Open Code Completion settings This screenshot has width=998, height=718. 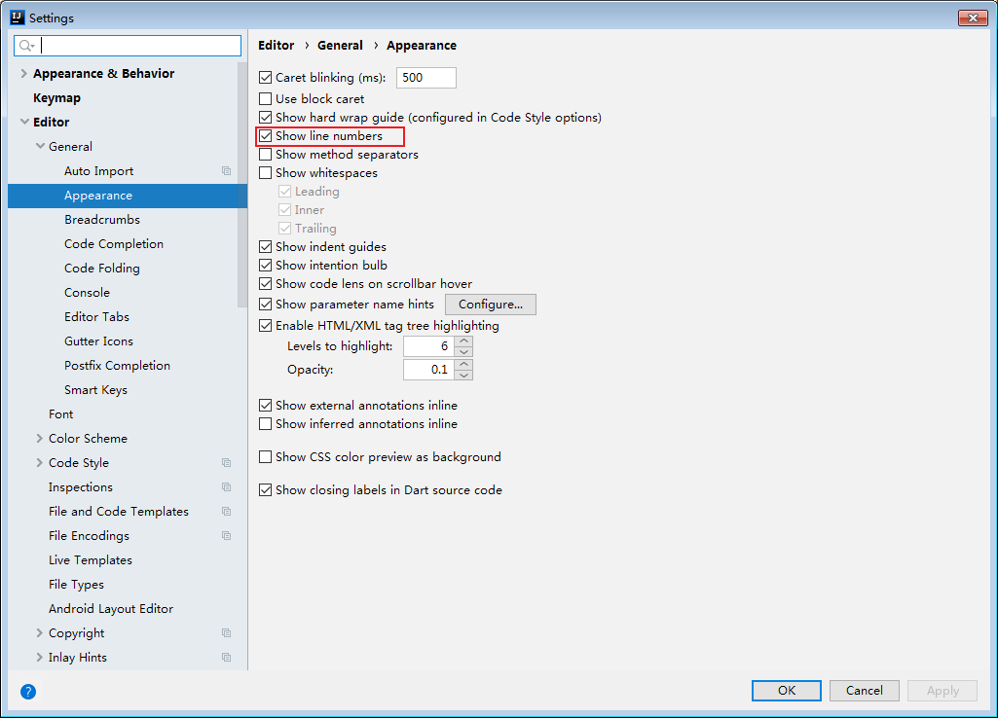(113, 243)
